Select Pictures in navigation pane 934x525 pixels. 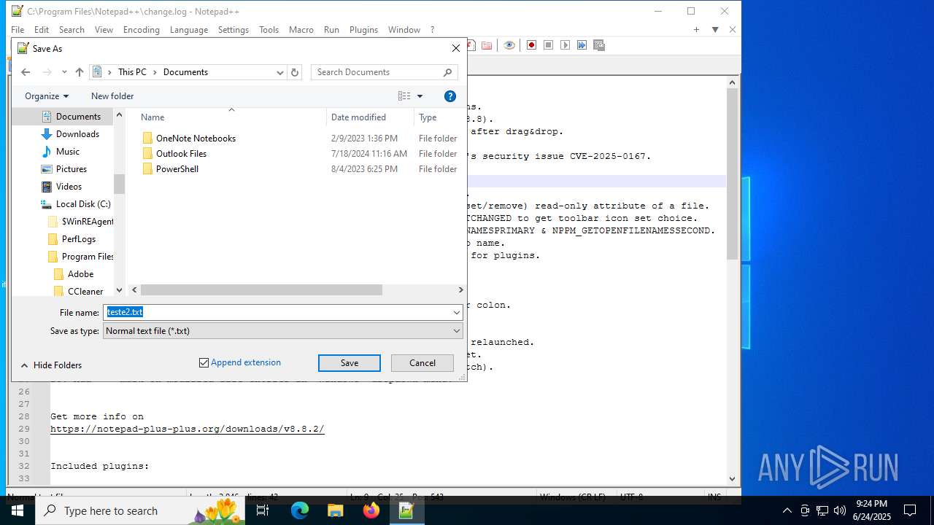[x=72, y=169]
